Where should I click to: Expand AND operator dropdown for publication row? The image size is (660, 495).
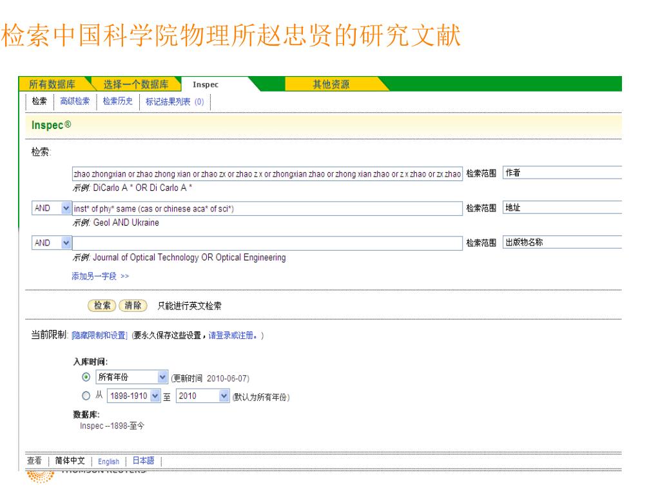52,243
